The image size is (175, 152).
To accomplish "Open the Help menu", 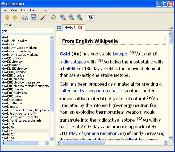I will tap(46, 10).
